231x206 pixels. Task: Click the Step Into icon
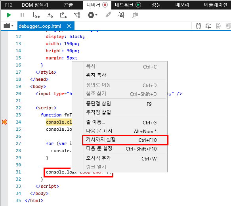[36, 15]
